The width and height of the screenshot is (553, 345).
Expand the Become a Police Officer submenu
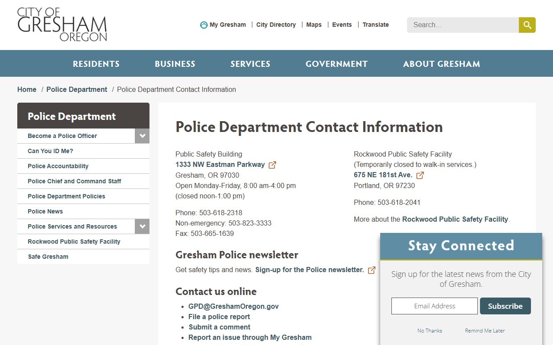142,136
